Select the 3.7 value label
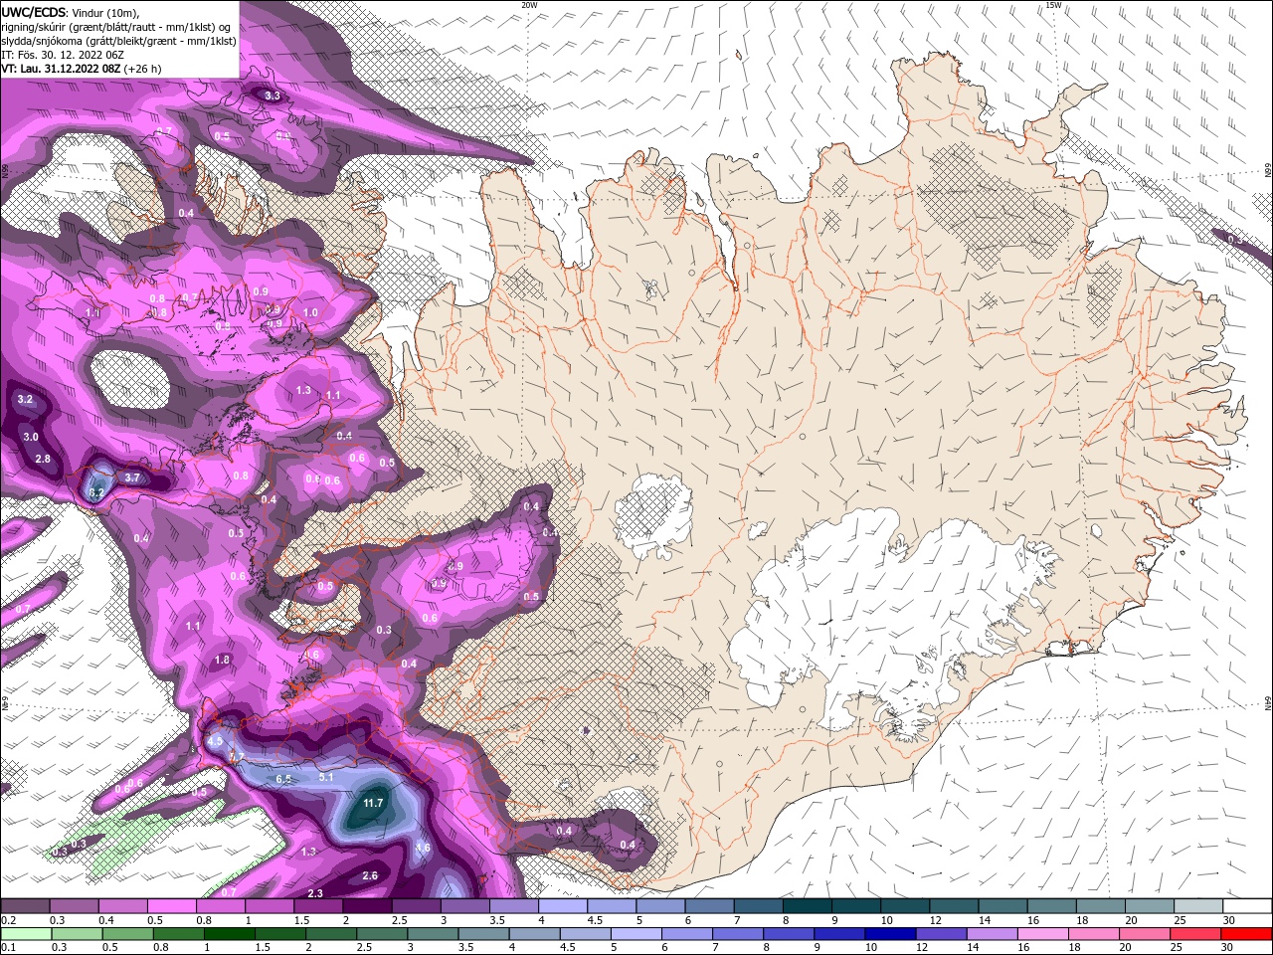 [x=132, y=477]
